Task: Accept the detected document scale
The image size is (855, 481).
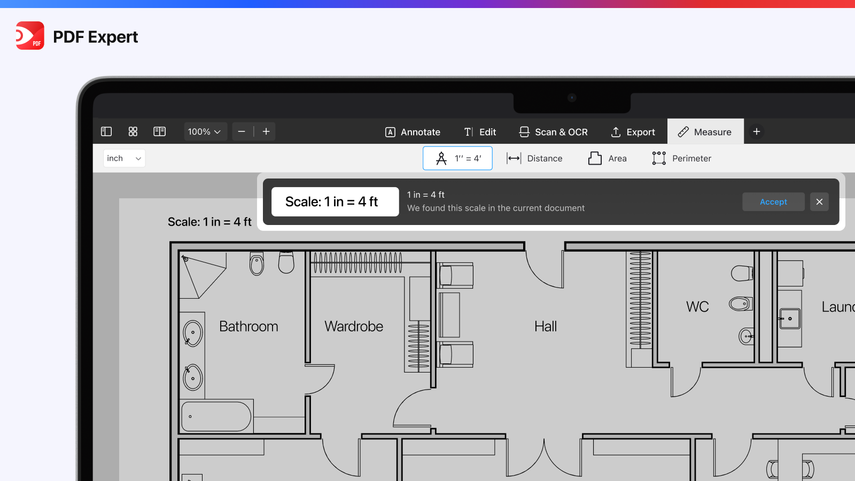Action: [773, 201]
